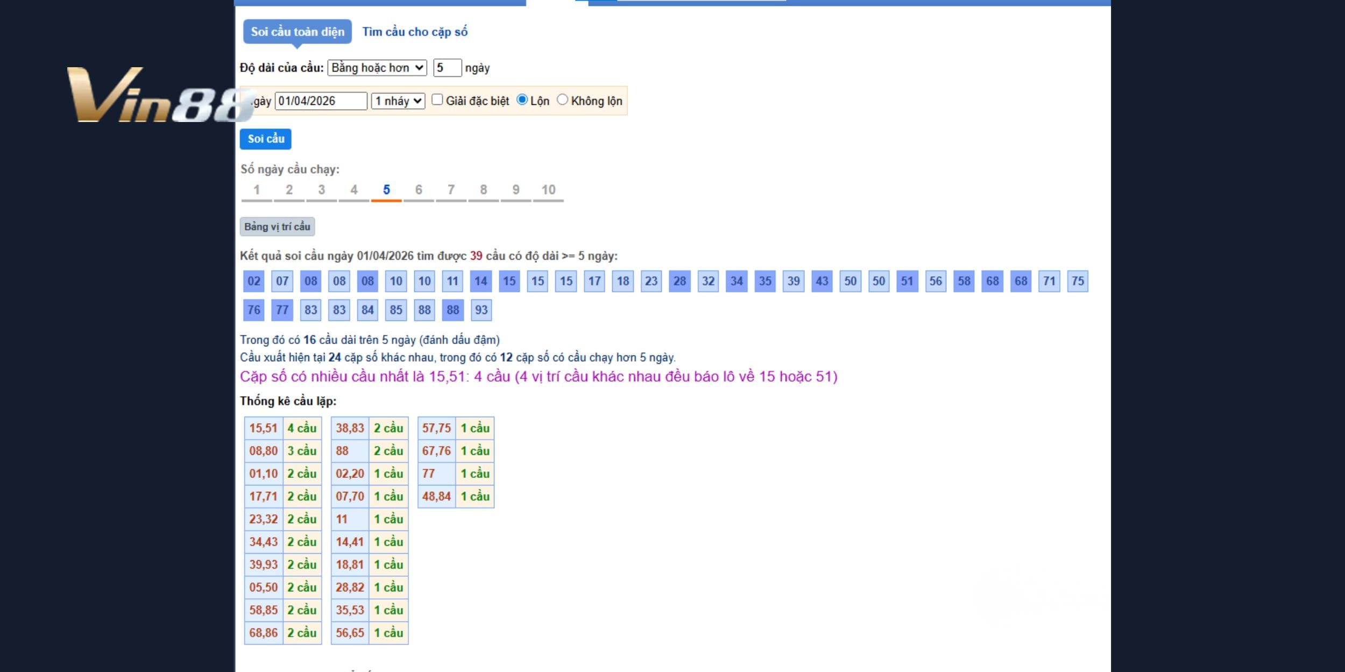This screenshot has height=672, width=1345.
Task: Click number tile 93
Action: [481, 310]
